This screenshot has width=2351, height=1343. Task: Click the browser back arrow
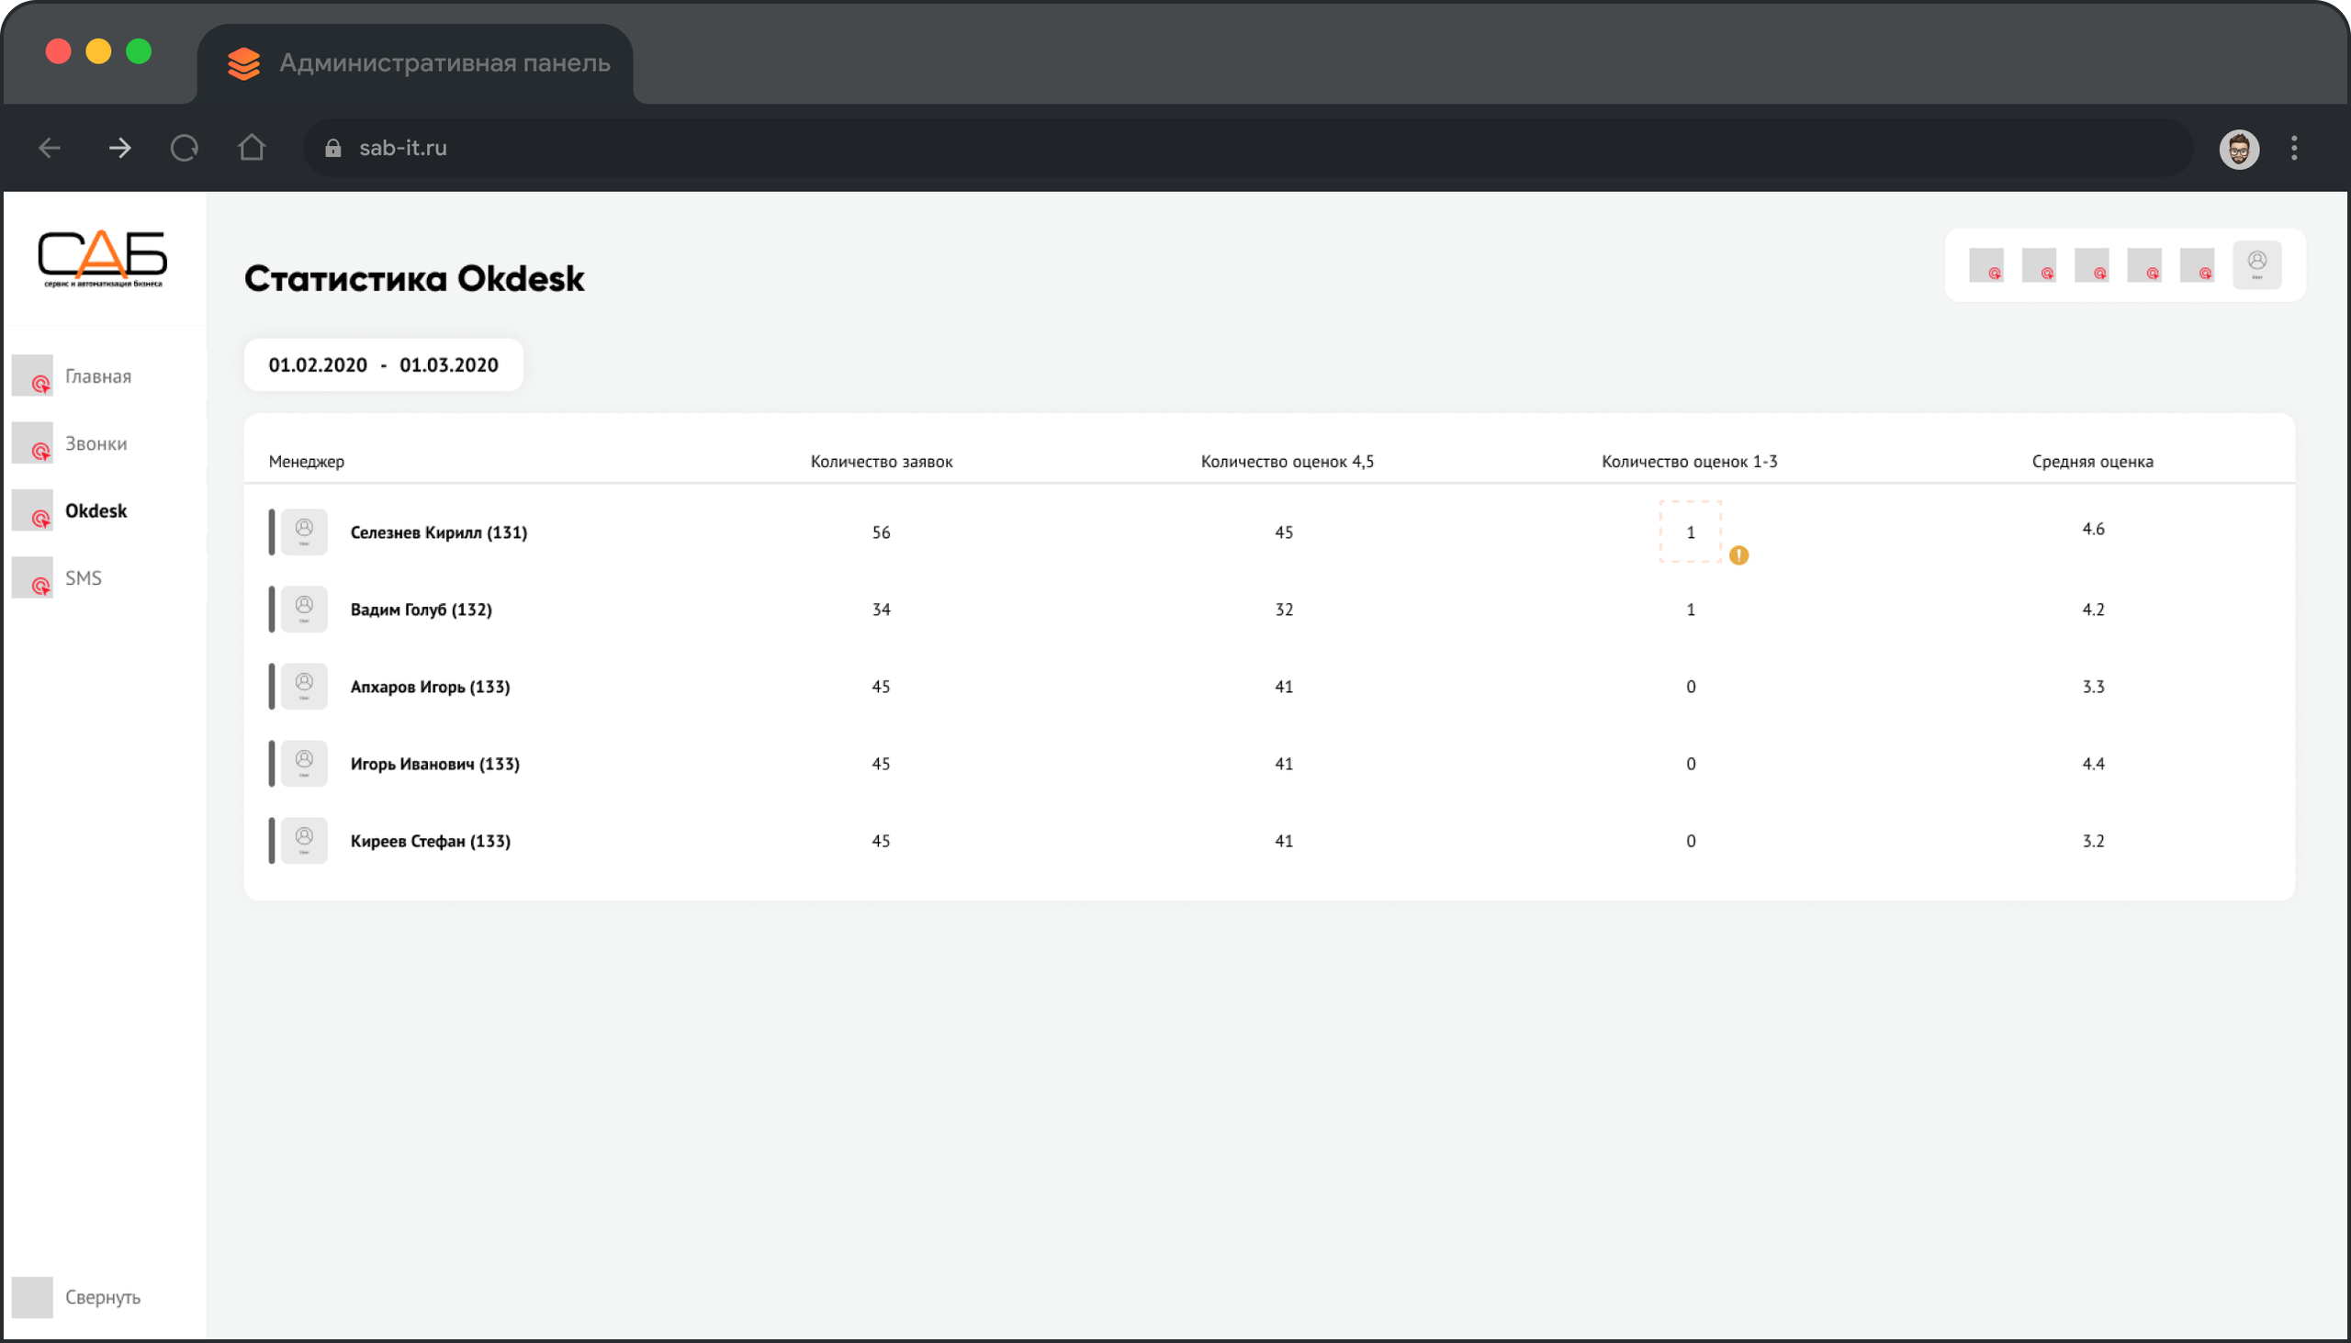pyautogui.click(x=50, y=148)
